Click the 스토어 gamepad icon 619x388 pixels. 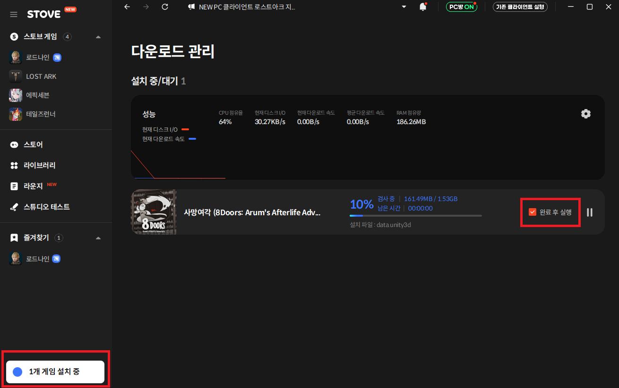14,145
